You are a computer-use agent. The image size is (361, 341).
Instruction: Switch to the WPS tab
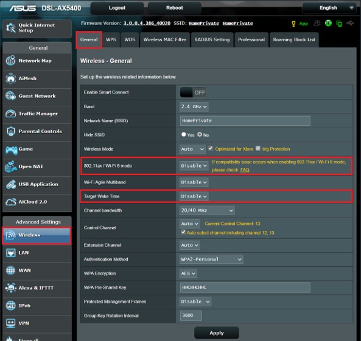coord(111,40)
